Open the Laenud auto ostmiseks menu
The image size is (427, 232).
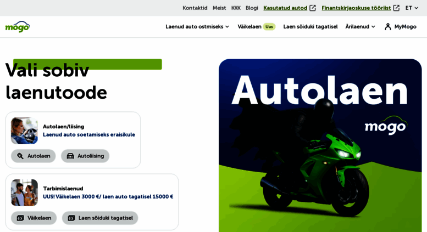pos(197,27)
